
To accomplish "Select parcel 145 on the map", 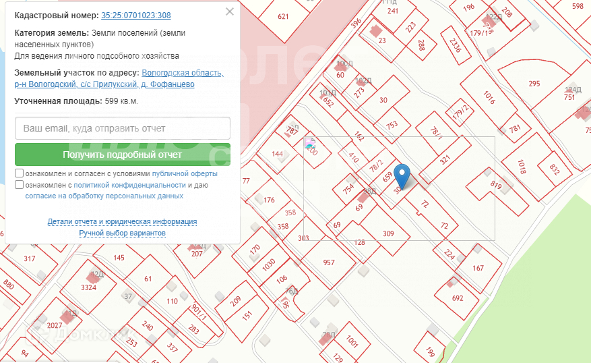I will pos(119,257).
